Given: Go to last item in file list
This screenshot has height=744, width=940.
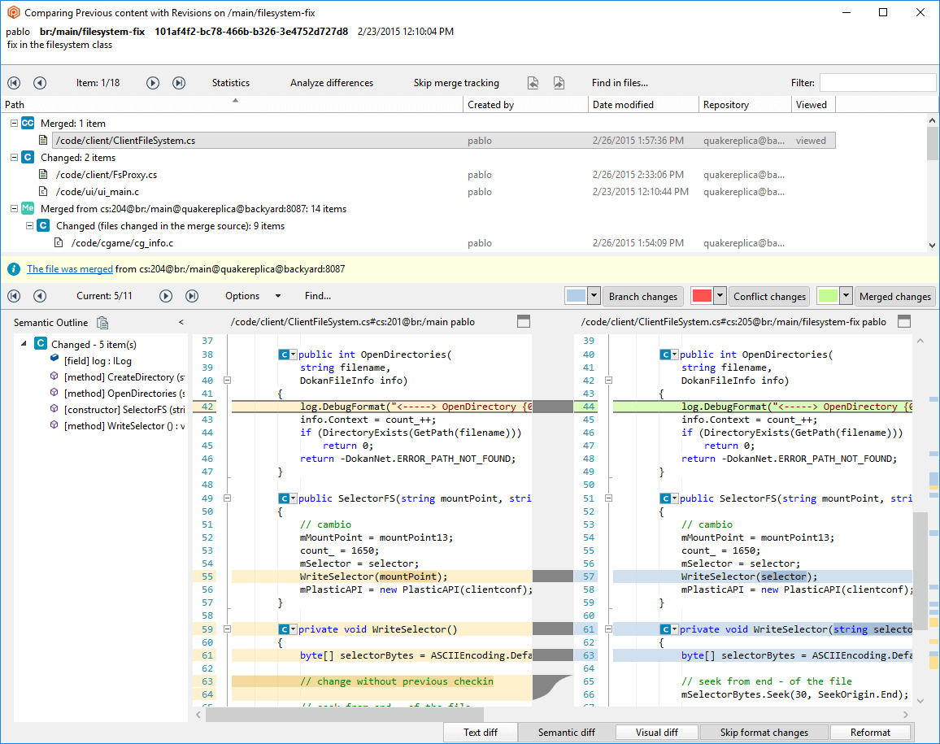Looking at the screenshot, I should click(x=179, y=83).
